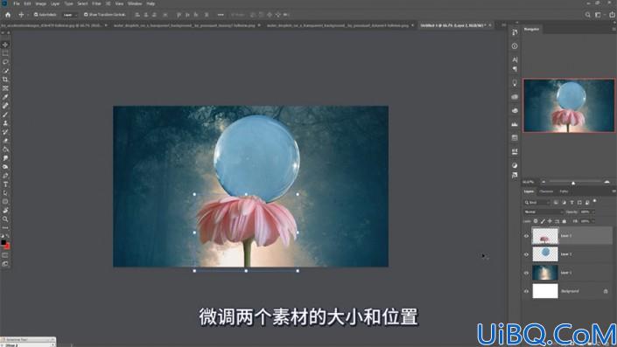Image resolution: width=617 pixels, height=347 pixels.
Task: Hide the flower layer via eye icon
Action: point(526,236)
